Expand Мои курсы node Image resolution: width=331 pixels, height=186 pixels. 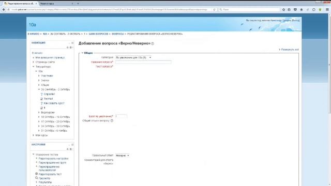coord(33,135)
